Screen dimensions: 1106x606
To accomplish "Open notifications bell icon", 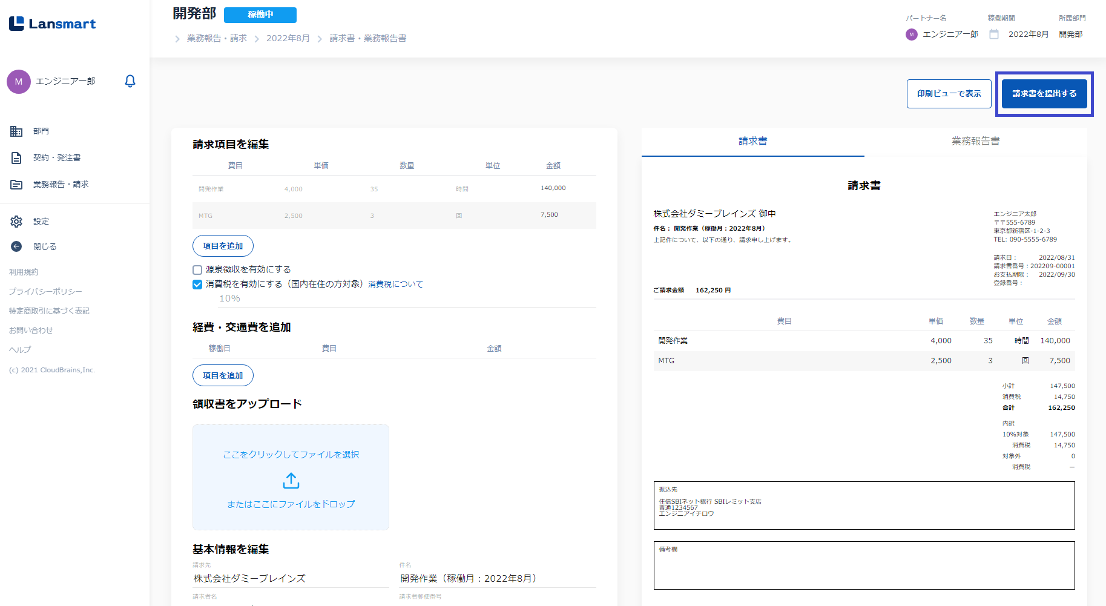I will tap(130, 81).
